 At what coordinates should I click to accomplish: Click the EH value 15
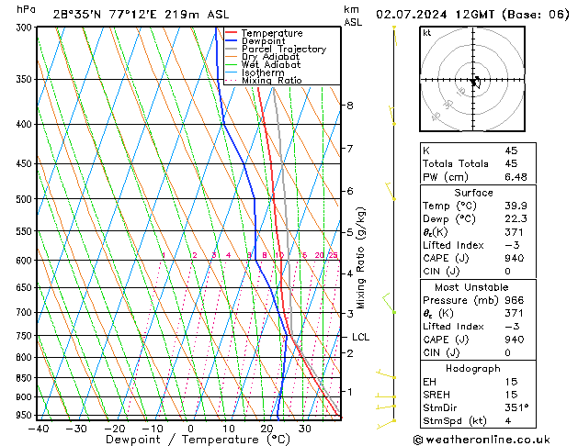(x=511, y=382)
